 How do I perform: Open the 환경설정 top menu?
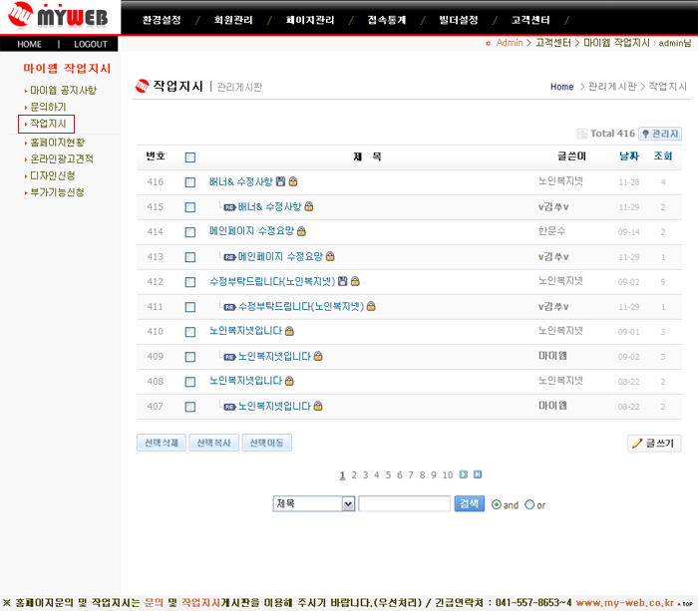[x=163, y=19]
